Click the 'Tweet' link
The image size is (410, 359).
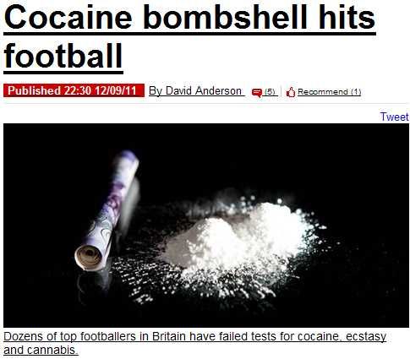tap(394, 117)
